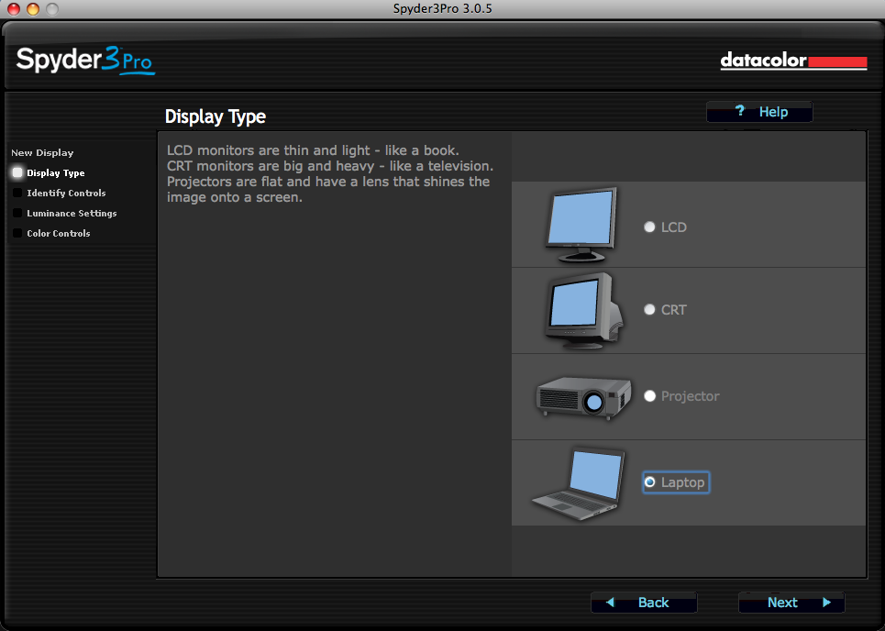The image size is (885, 631).
Task: Choose the CRT radio option
Action: pos(650,310)
